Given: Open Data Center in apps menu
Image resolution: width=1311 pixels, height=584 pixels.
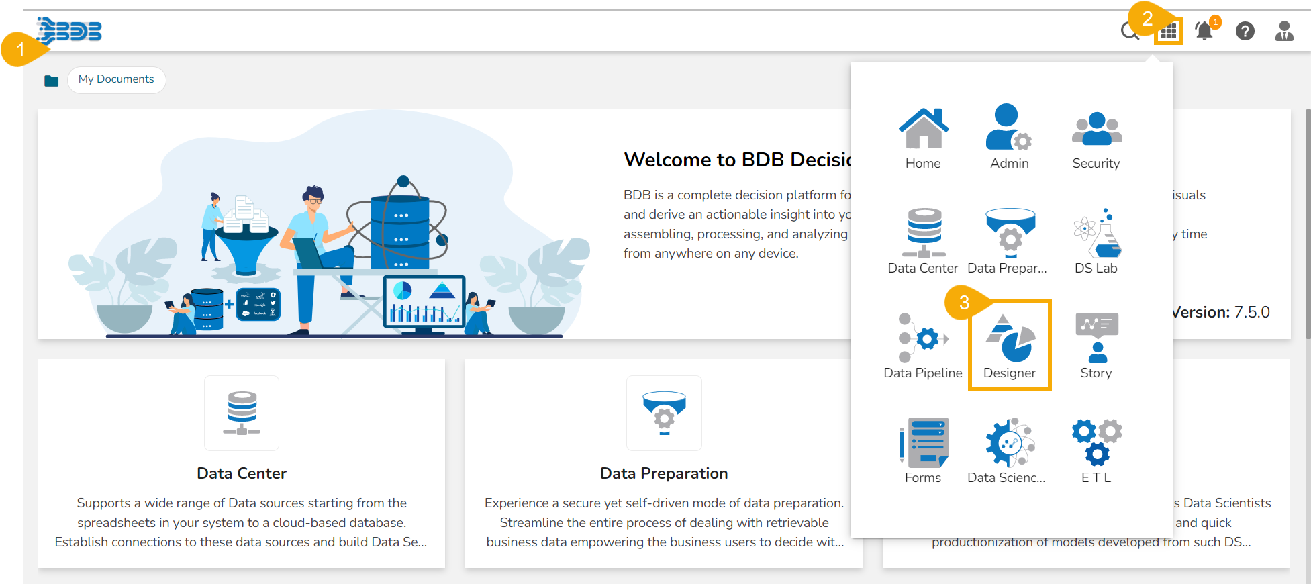Looking at the screenshot, I should 923,242.
